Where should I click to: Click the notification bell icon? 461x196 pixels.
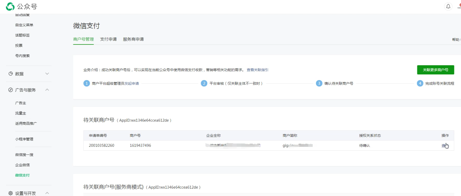point(448,6)
